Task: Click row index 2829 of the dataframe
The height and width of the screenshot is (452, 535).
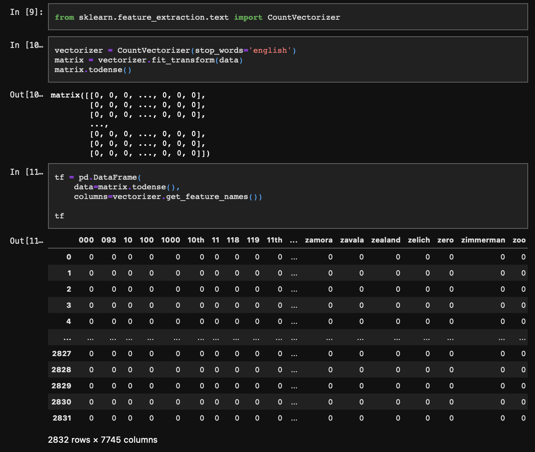Action: coord(61,386)
